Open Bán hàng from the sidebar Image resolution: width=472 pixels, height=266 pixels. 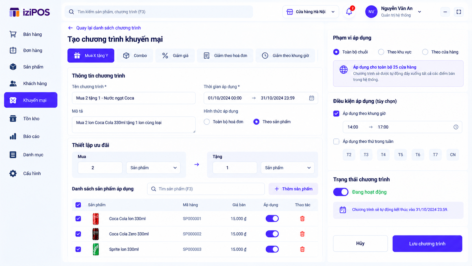[x=31, y=34]
